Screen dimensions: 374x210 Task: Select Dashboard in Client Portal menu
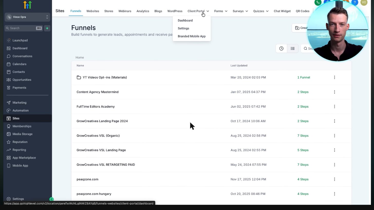coord(185,21)
